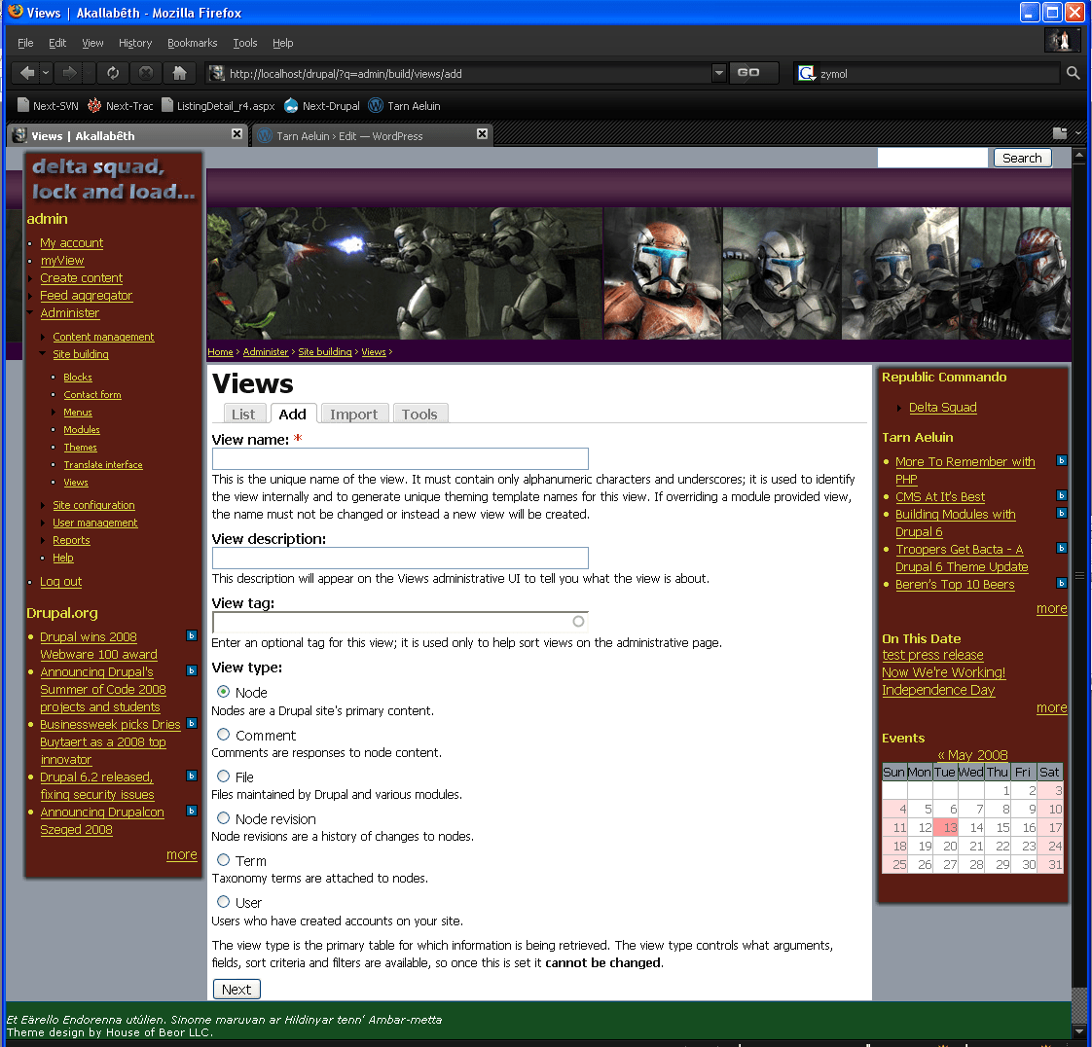Collapse the Administer menu item
The width and height of the screenshot is (1092, 1047).
click(30, 312)
